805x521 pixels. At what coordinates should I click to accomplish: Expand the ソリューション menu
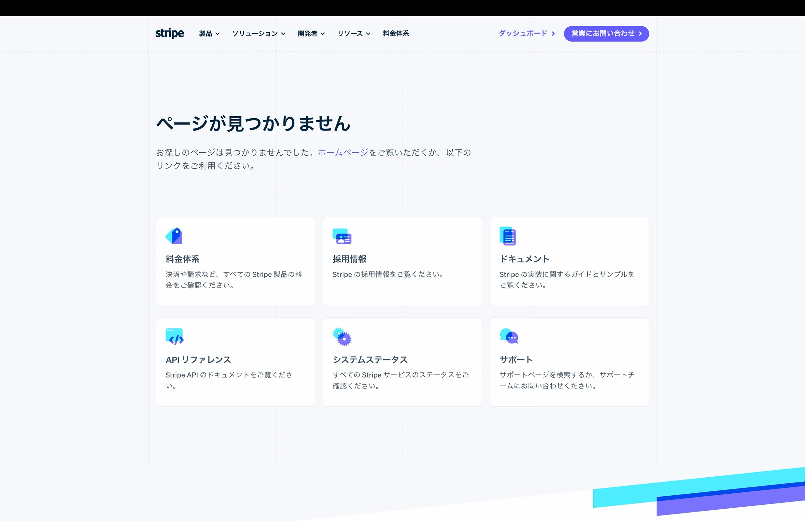pos(259,34)
